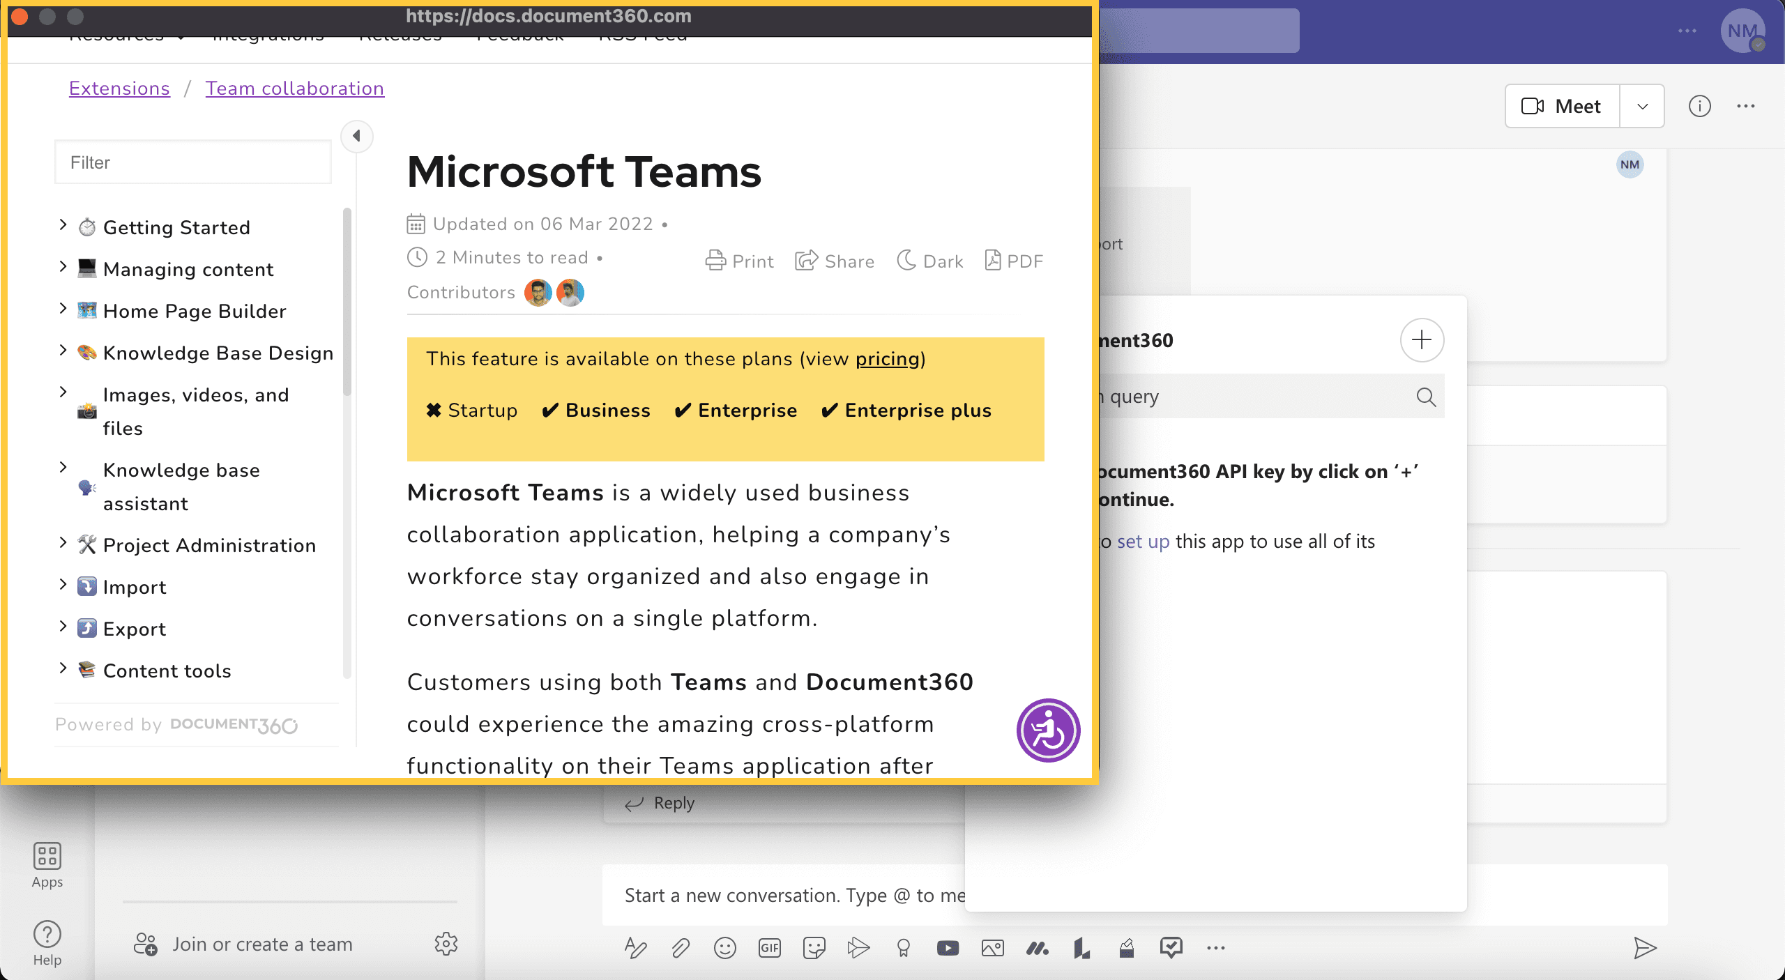This screenshot has width=1785, height=980.
Task: Expand Knowledge base assistant category
Action: tap(63, 468)
